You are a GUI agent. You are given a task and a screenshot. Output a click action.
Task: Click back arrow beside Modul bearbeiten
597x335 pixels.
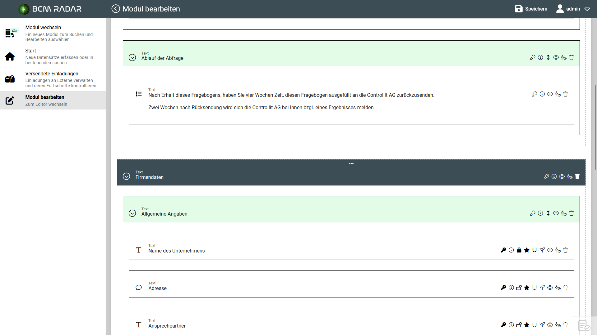(x=116, y=9)
